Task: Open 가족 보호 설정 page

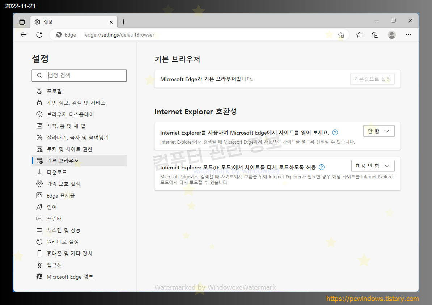Action: [79, 184]
